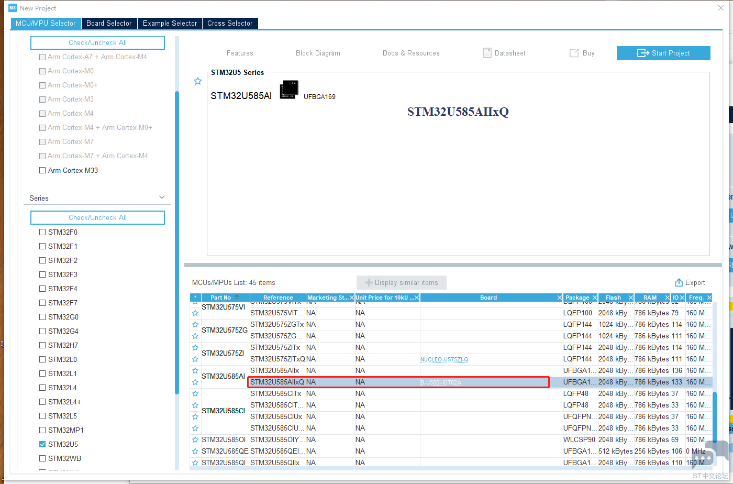733x484 pixels.
Task: Mark the STM32U585QE row as favorite
Action: (195, 451)
